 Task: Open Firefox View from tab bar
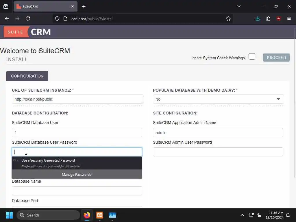(x=6, y=7)
